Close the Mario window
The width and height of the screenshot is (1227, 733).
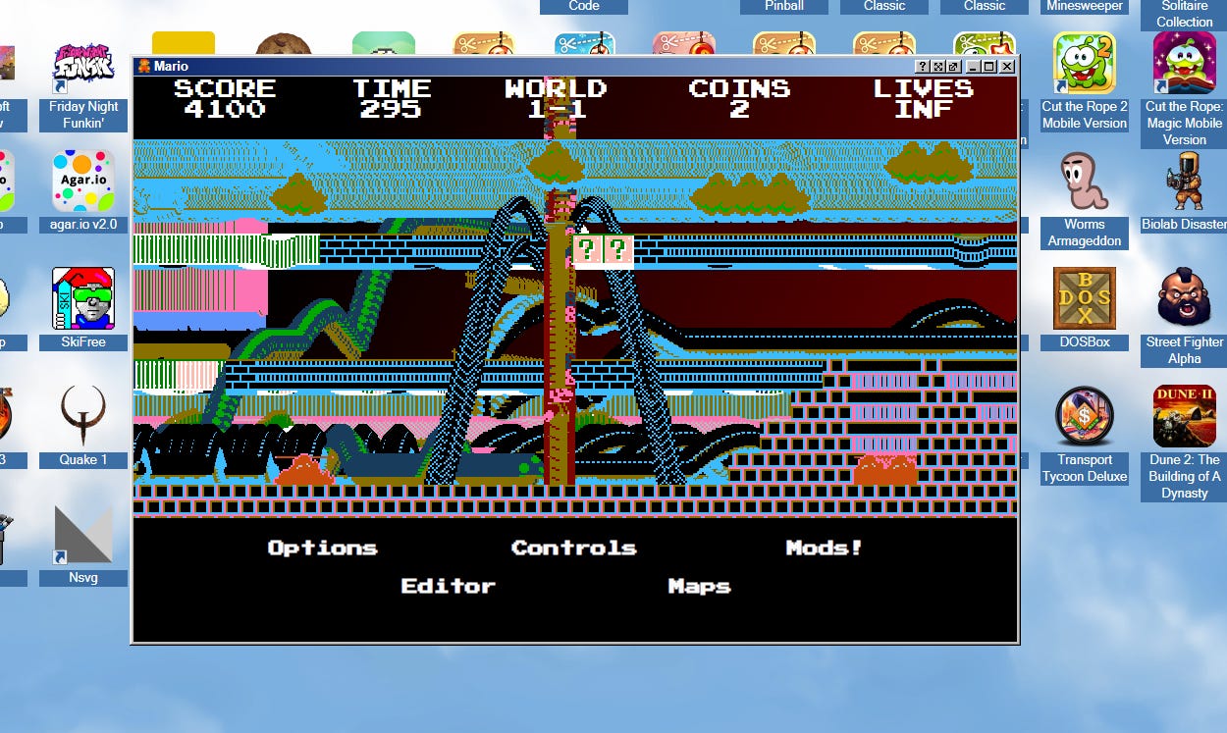point(1006,67)
